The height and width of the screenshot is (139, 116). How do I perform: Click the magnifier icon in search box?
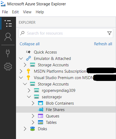click(x=22, y=33)
